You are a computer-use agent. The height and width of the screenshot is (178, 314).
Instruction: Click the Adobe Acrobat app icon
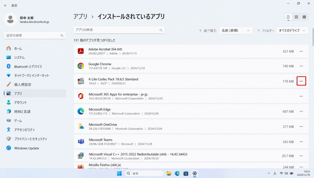point(81,51)
